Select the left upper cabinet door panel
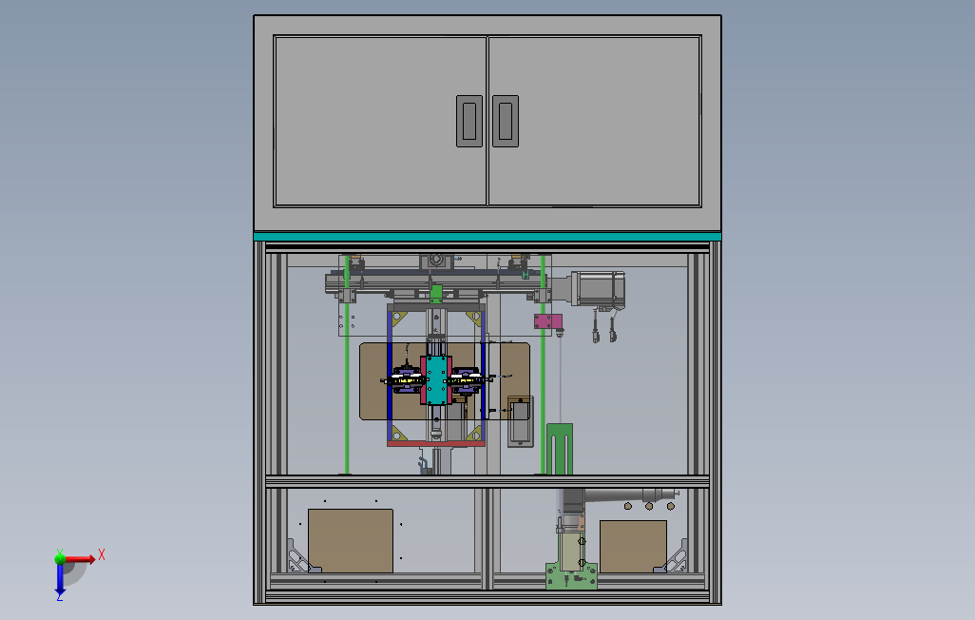 coord(380,121)
